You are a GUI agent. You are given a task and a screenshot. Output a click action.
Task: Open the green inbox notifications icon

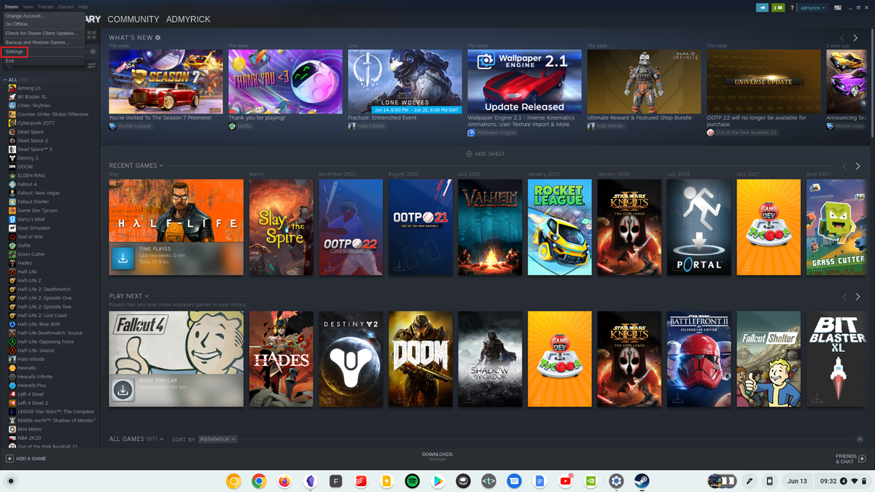777,7
